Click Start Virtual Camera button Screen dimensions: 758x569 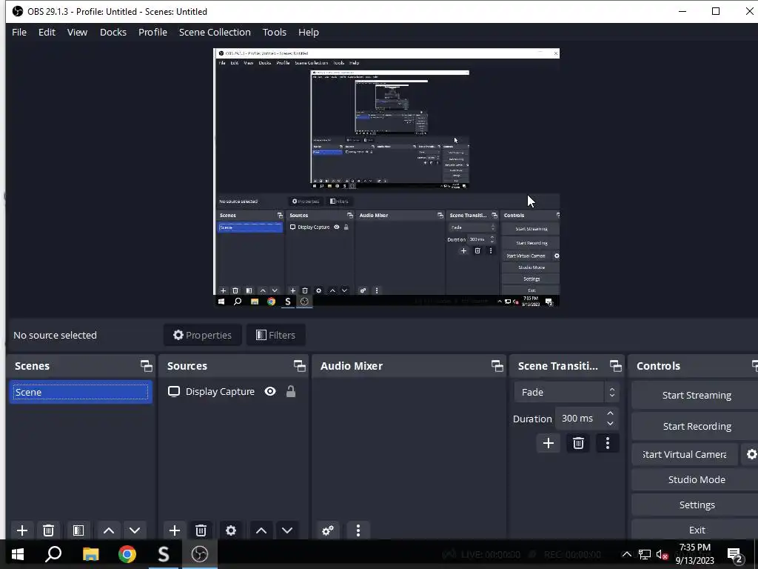click(685, 454)
